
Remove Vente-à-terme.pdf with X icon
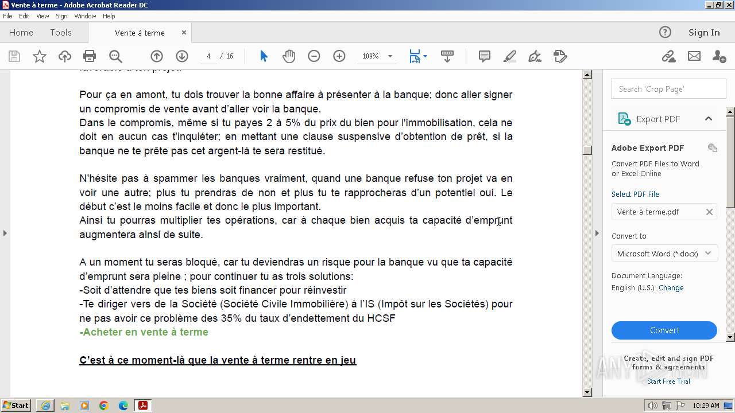(x=709, y=212)
